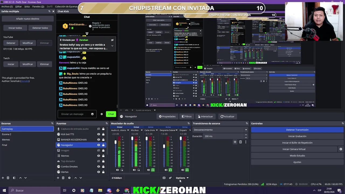Viewport: 345px width, 194px height.
Task: Move source up in Fuentes toolbar
Action: click(75, 178)
